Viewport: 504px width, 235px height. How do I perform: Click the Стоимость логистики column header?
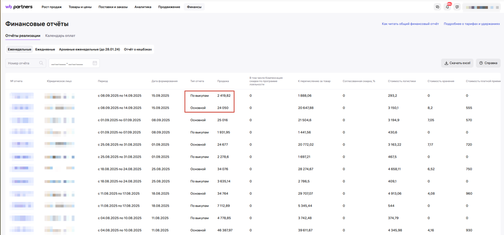tap(402, 81)
